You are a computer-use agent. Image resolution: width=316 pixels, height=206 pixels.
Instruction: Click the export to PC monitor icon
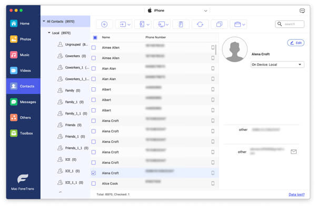click(163, 24)
